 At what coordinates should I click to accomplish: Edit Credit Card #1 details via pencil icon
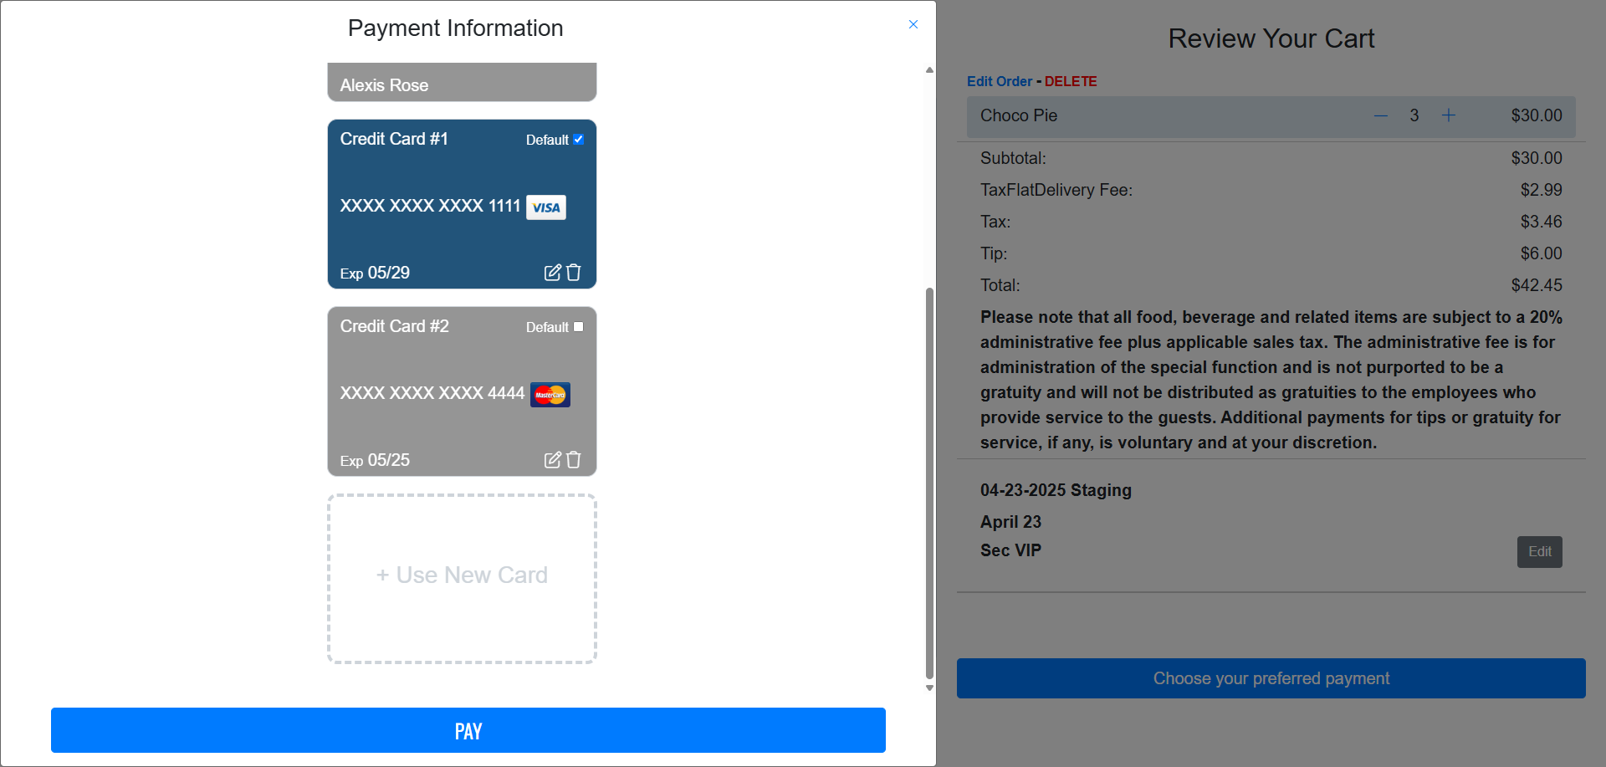(x=553, y=272)
